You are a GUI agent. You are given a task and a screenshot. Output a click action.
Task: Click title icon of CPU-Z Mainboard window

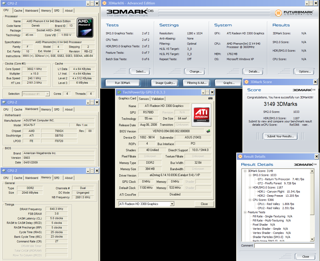(x=4, y=102)
